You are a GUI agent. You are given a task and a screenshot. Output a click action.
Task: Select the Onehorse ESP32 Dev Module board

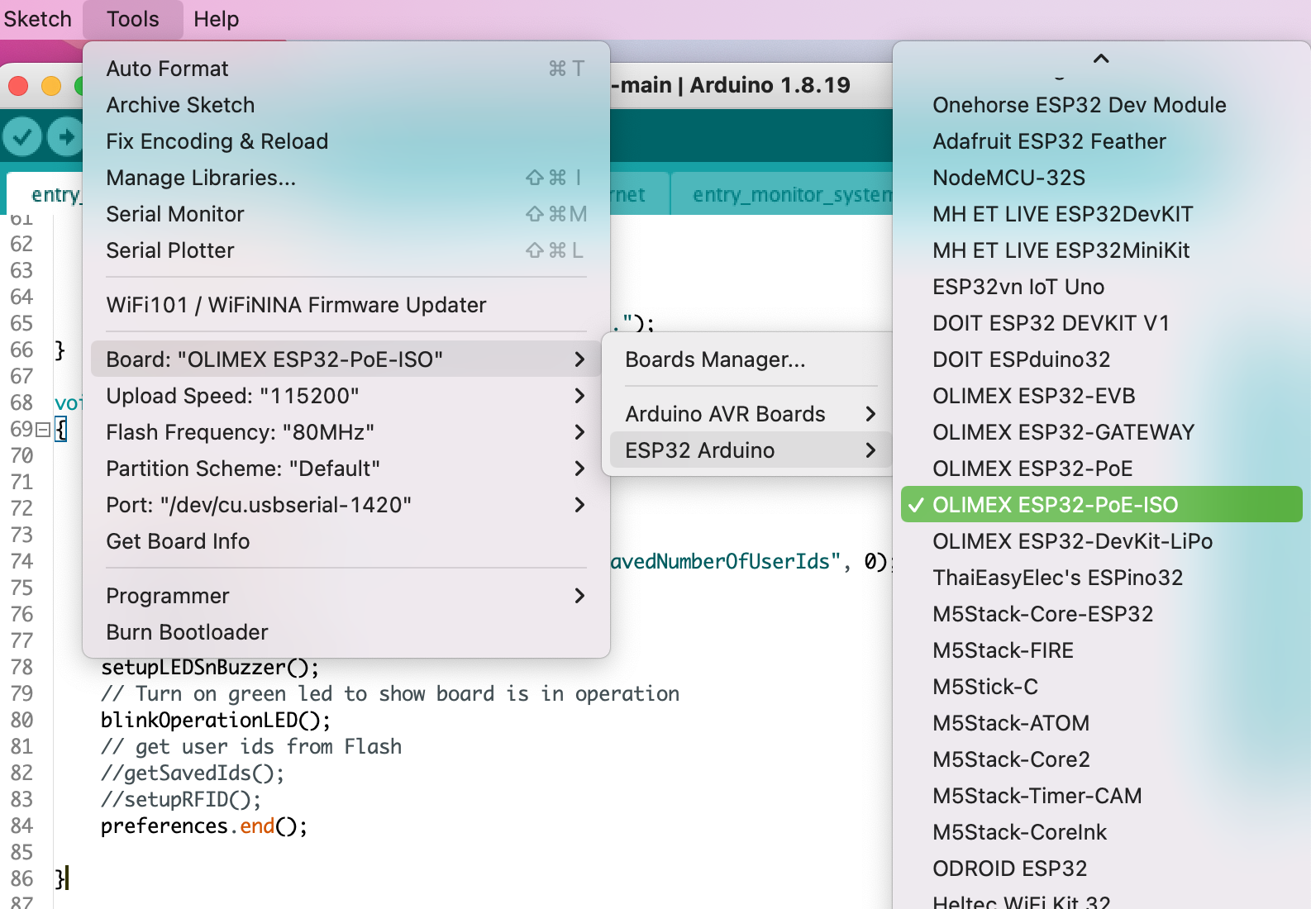[x=1102, y=105]
